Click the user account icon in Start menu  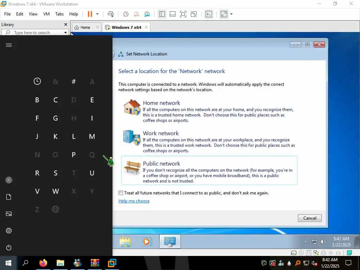9,180
